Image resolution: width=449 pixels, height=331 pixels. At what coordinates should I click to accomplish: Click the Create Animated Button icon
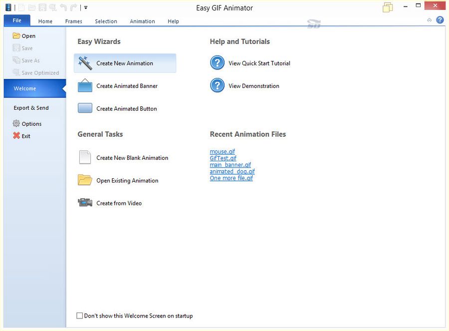85,108
